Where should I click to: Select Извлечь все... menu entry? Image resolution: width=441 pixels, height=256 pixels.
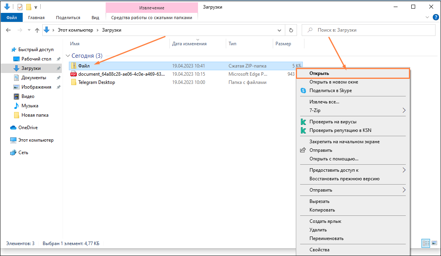[324, 102]
